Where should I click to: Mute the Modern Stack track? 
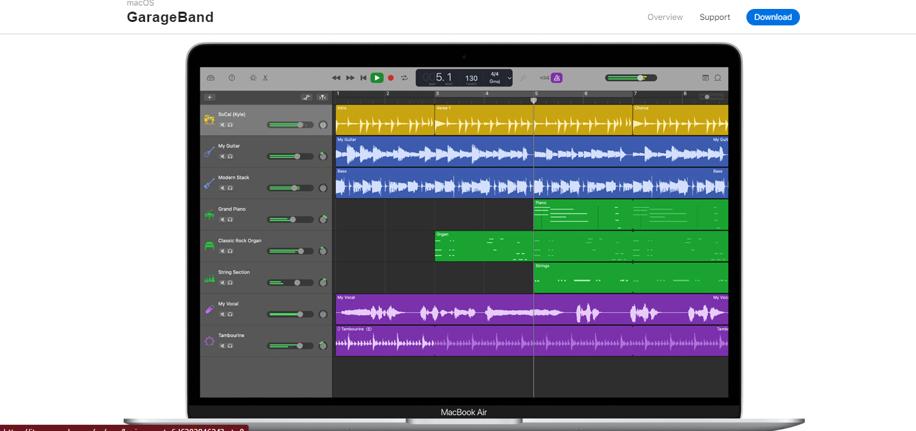point(222,188)
